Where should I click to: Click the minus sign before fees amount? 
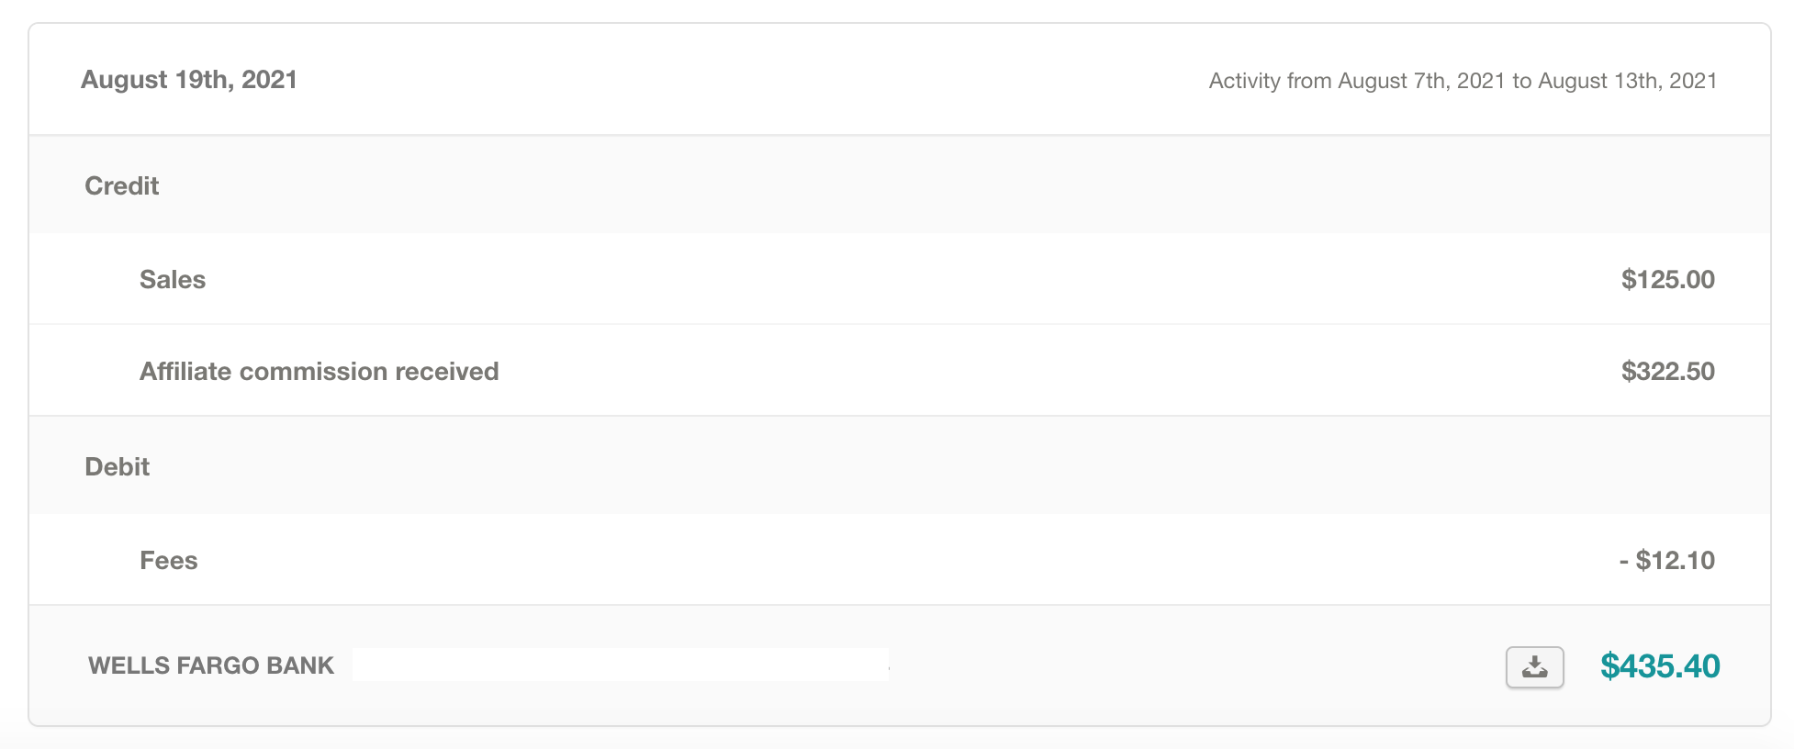tap(1623, 561)
